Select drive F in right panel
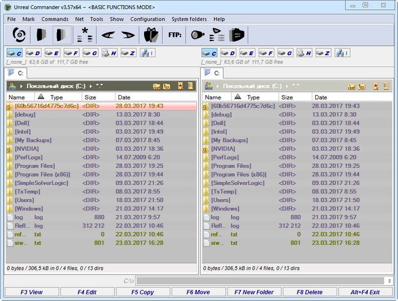Viewport: 398px width, 301px height. [267, 53]
